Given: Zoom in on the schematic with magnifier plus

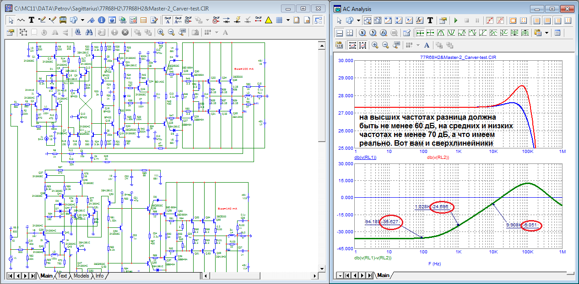Looking at the screenshot, I should coord(161,32).
